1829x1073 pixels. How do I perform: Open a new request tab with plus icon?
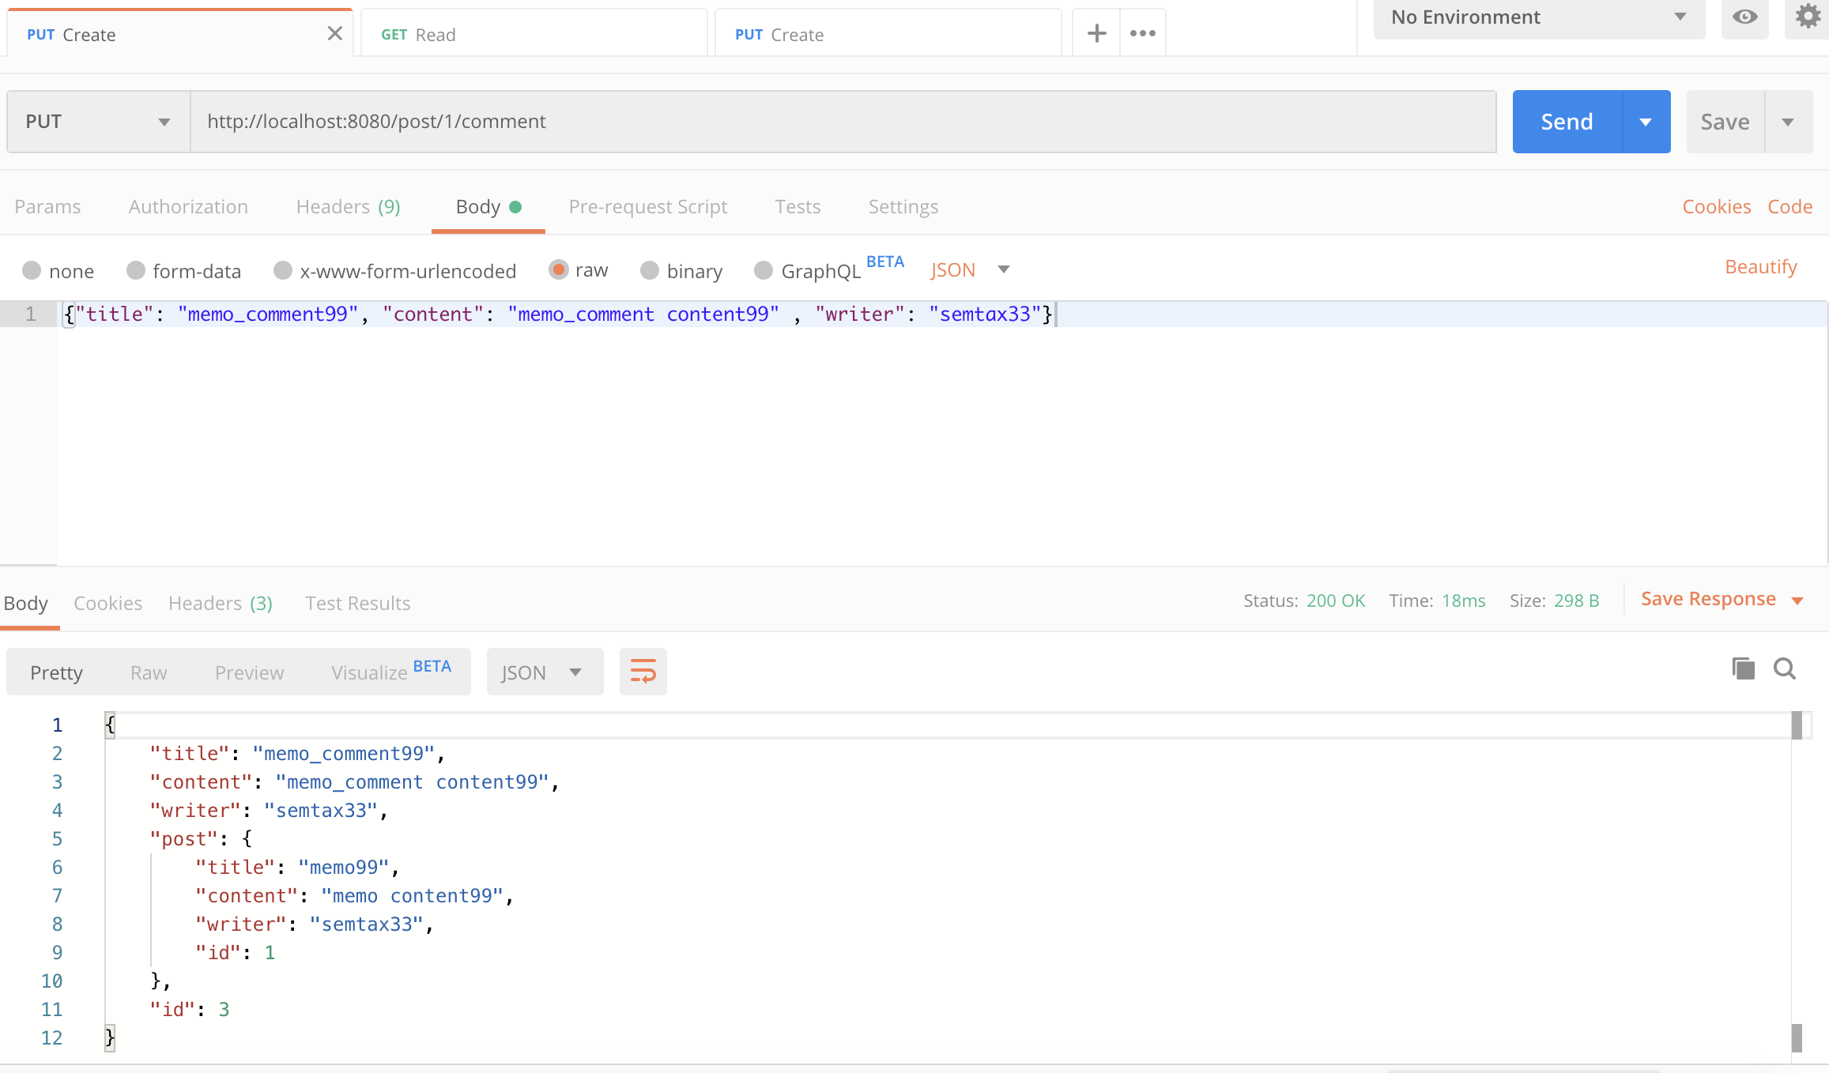tap(1096, 33)
